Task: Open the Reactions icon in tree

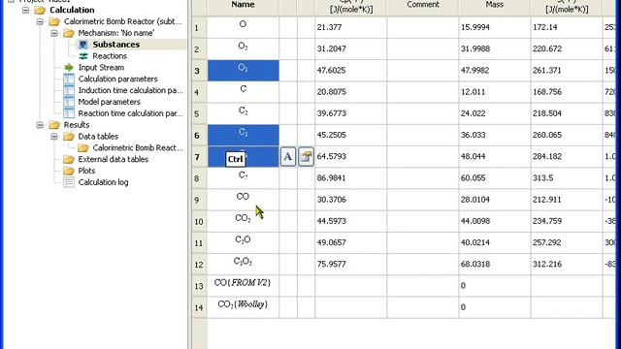Action: pyautogui.click(x=83, y=56)
